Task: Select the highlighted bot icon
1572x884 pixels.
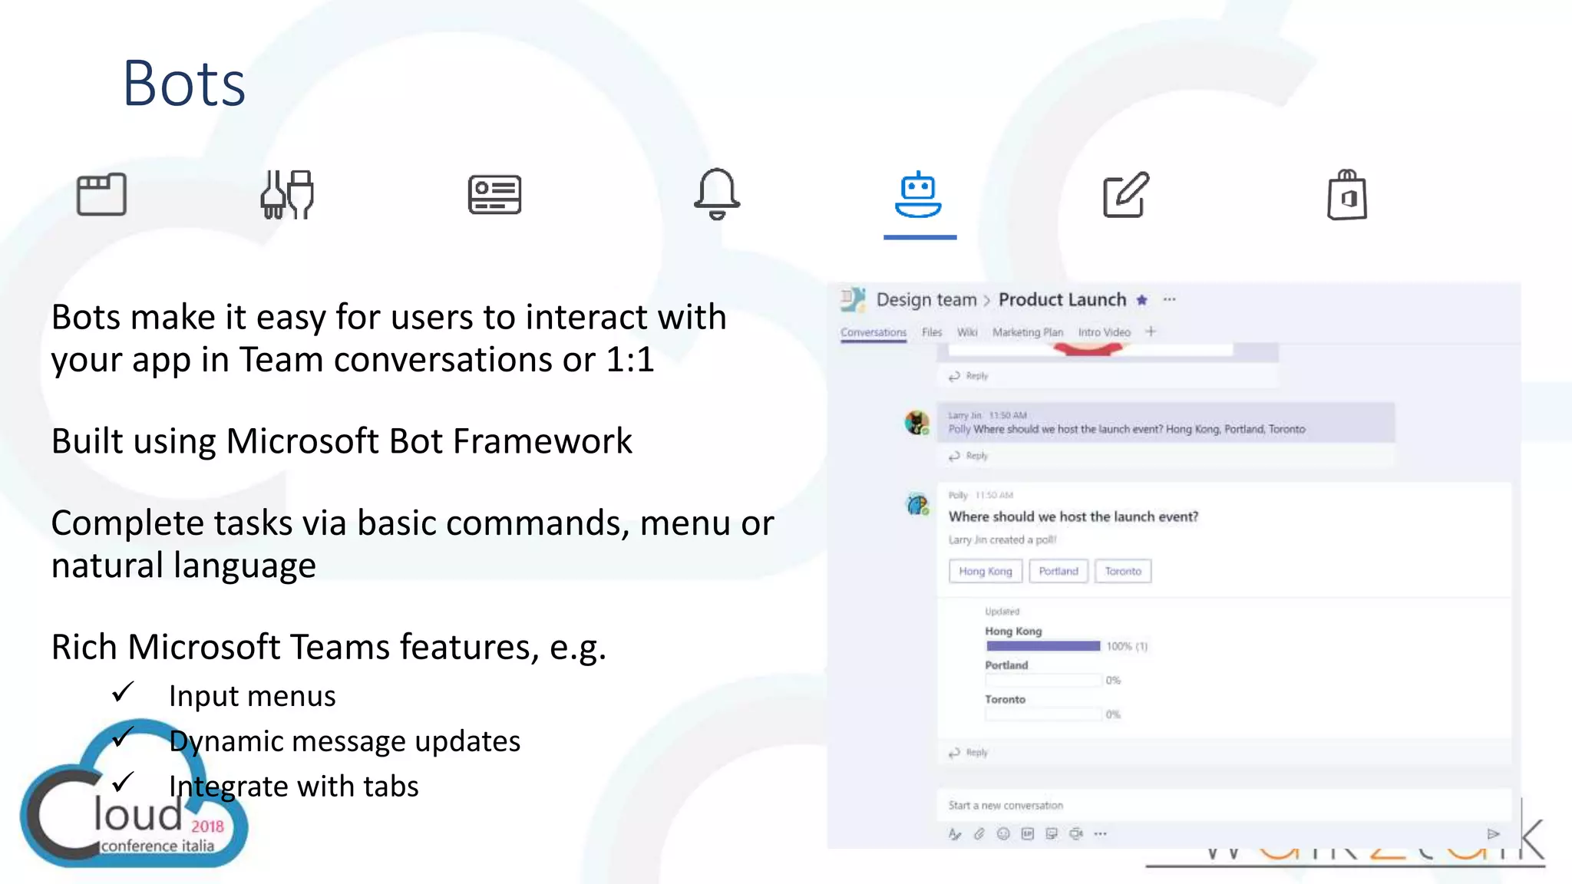Action: [x=918, y=195]
